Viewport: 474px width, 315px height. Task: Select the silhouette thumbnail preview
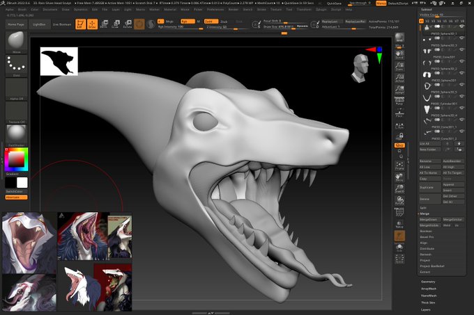coord(59,61)
